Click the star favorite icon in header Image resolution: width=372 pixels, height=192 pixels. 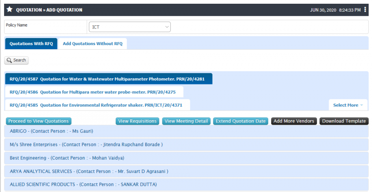point(10,10)
